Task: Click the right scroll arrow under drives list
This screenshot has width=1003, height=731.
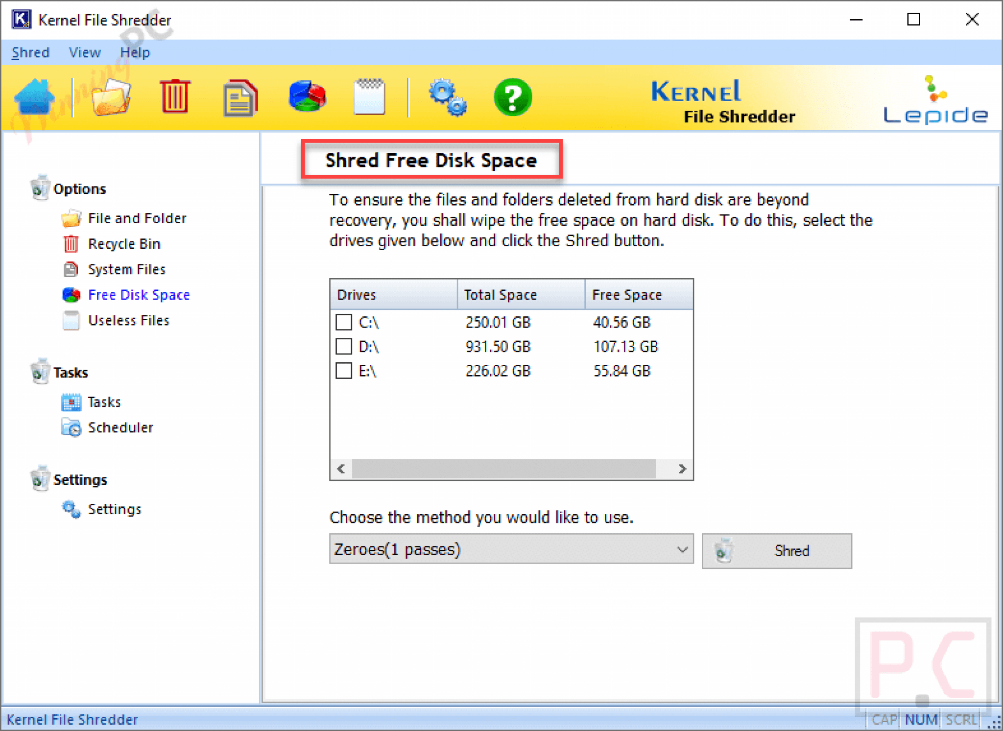Action: point(682,469)
